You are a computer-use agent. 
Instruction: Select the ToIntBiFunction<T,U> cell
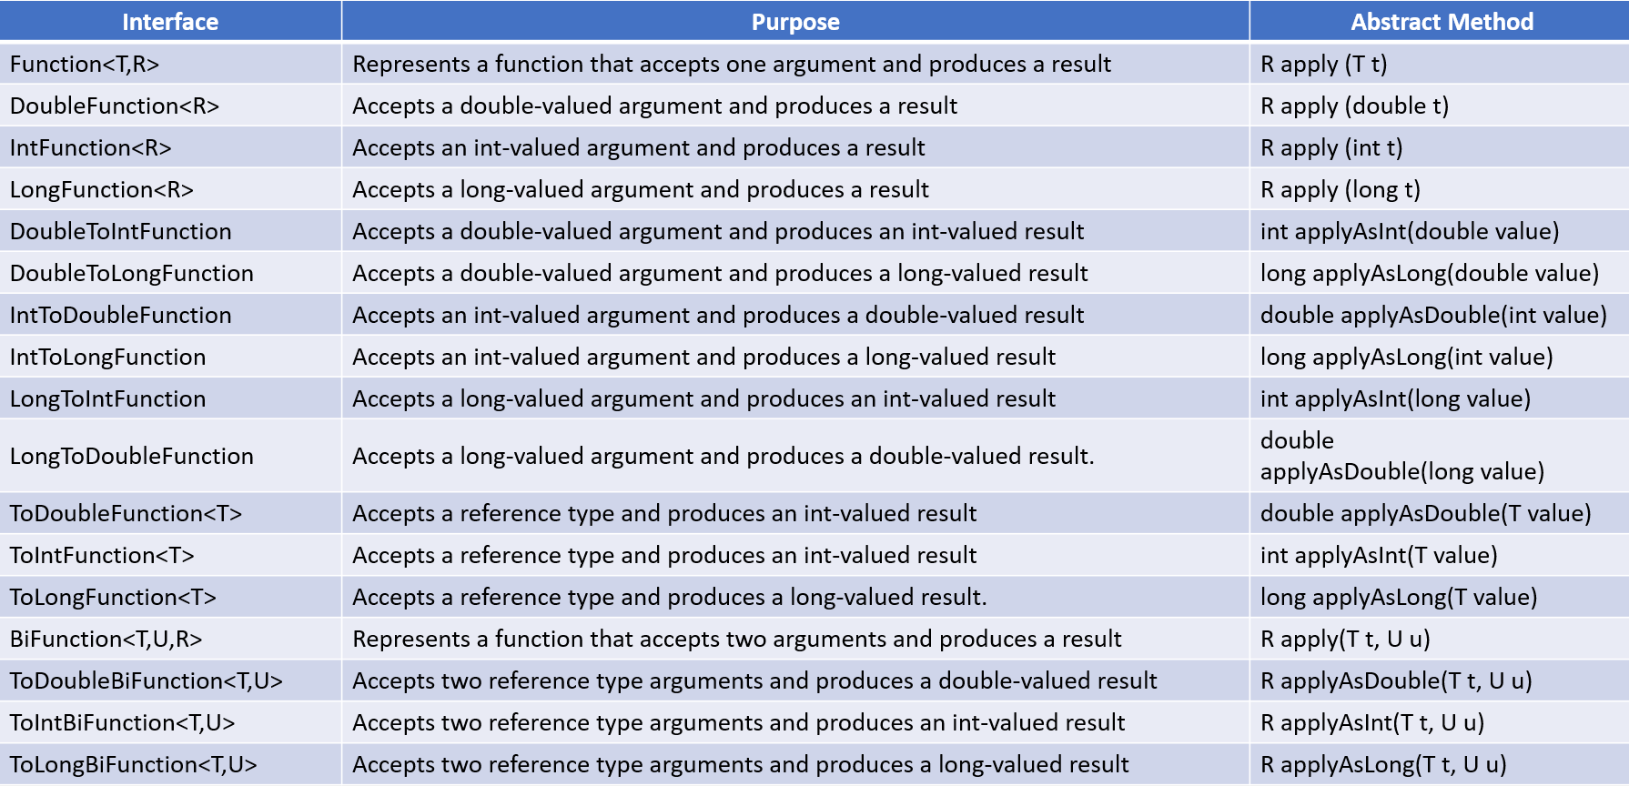123,723
